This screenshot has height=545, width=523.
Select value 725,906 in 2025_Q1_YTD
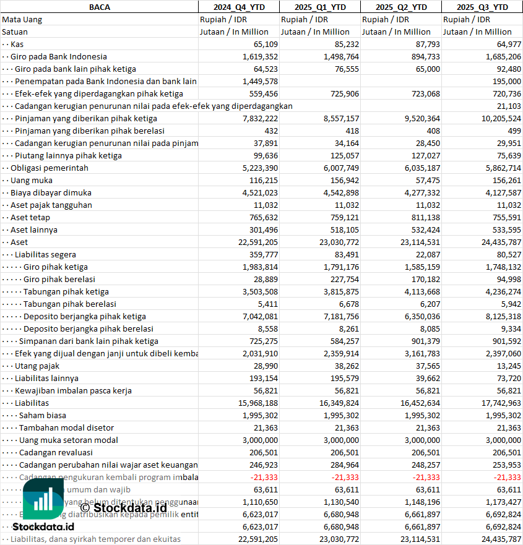(345, 94)
